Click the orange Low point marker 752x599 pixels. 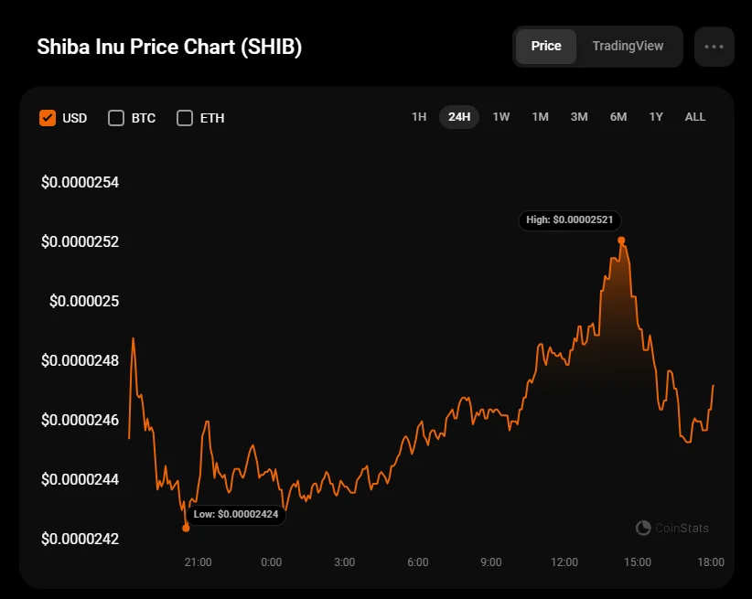point(186,528)
